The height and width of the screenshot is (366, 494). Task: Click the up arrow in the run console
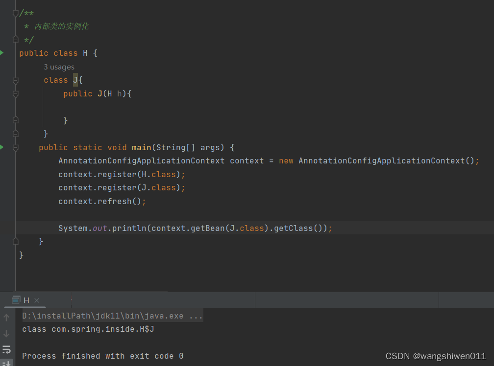tap(6, 318)
